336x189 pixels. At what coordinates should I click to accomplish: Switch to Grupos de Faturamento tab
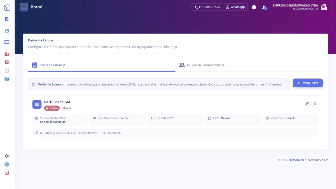tap(202, 65)
